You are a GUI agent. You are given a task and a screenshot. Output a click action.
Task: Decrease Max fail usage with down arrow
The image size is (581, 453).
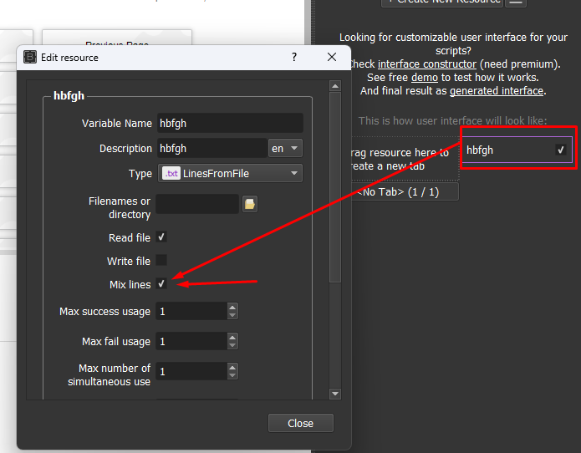click(x=232, y=345)
